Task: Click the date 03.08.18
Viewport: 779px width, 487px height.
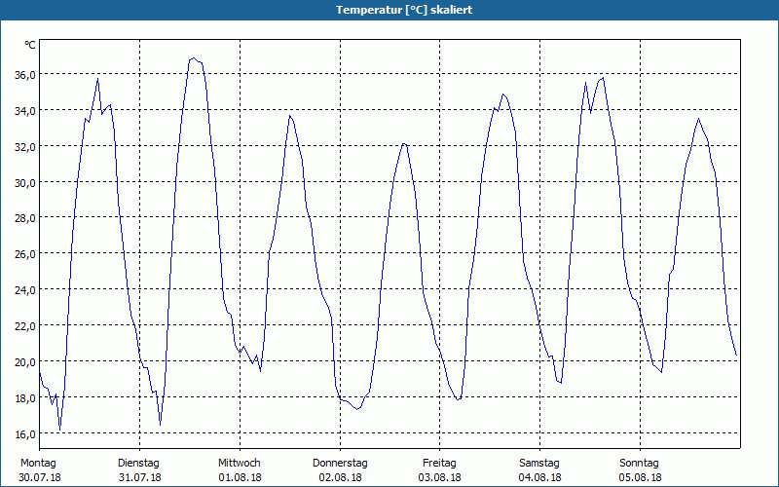Action: point(440,477)
